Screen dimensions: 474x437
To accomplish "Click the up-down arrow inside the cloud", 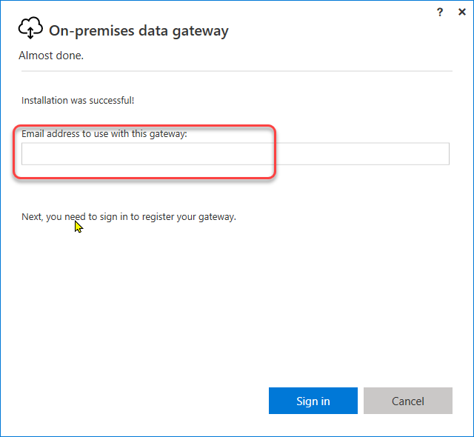I will 30,33.
